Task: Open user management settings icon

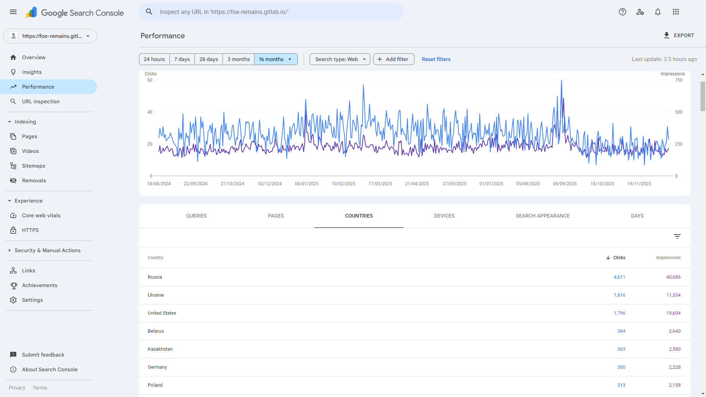Action: pyautogui.click(x=640, y=12)
